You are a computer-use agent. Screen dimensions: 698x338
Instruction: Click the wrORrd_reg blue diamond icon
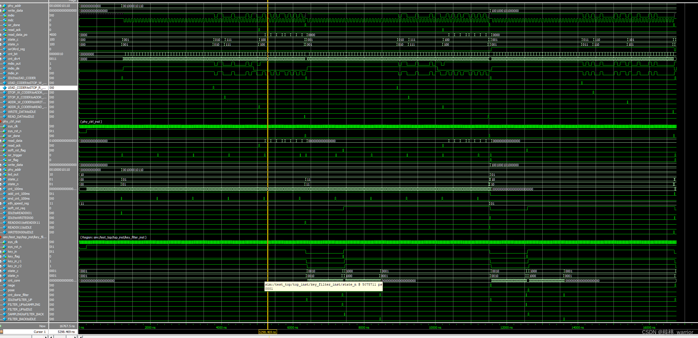click(x=5, y=49)
